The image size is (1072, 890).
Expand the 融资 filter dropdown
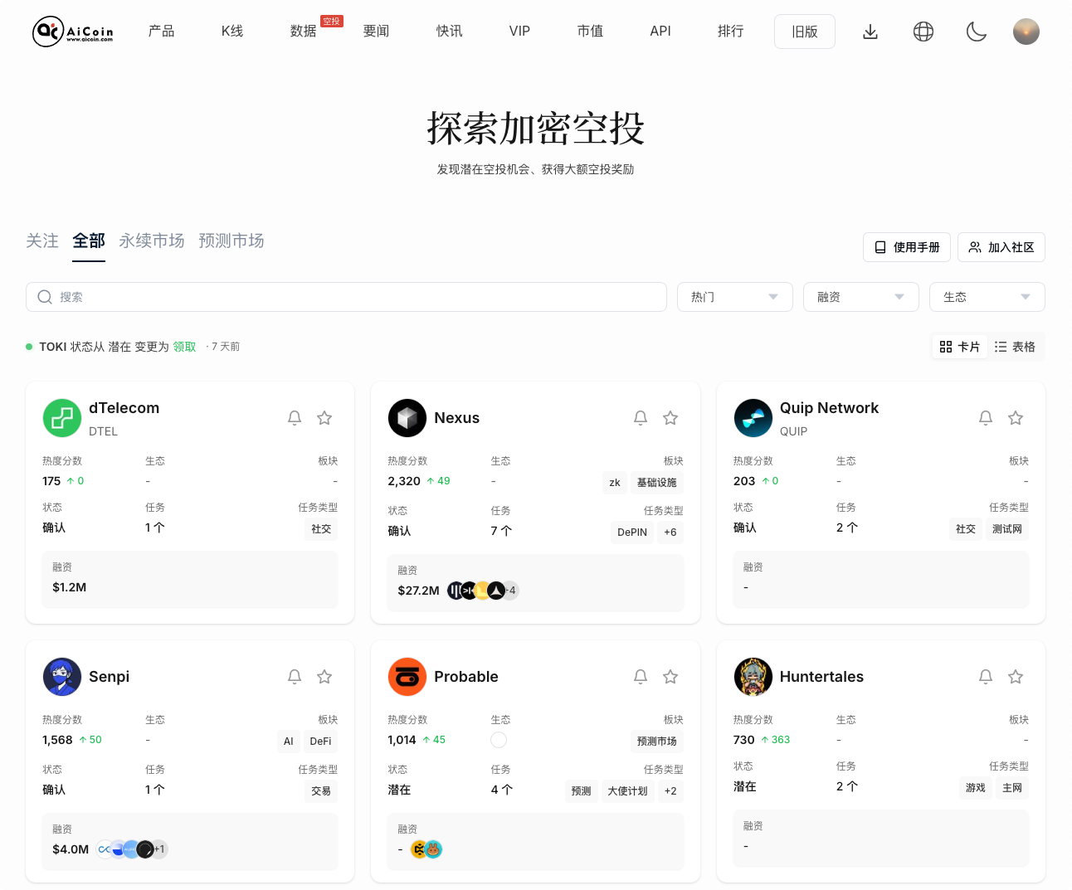pos(860,296)
